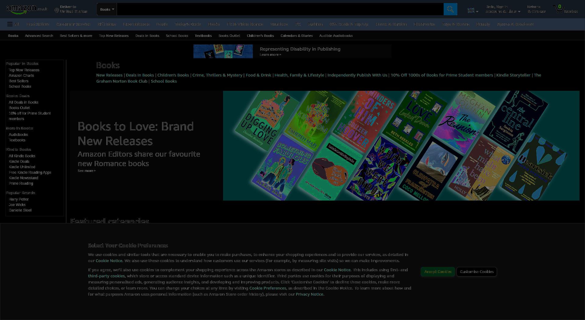Open Joe Wicks popular brand
The image size is (585, 320).
pos(17,205)
